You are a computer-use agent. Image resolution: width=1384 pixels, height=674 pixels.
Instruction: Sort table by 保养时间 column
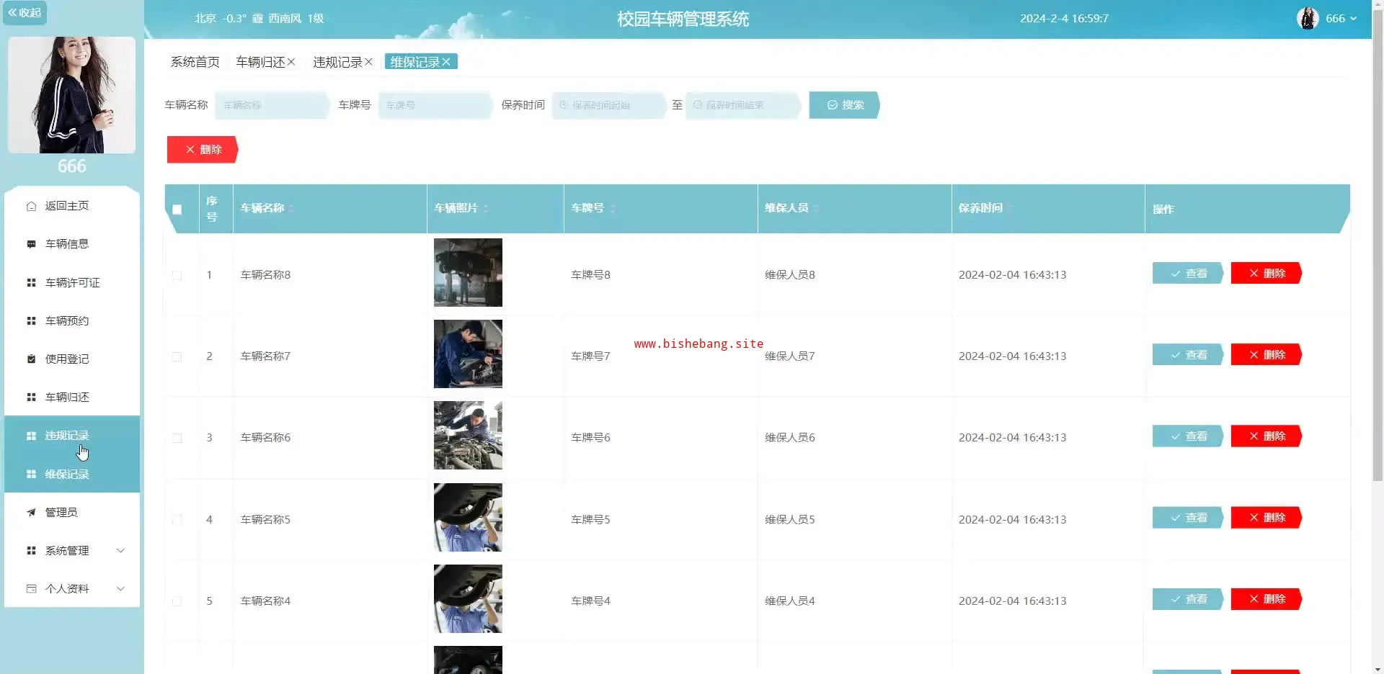tap(1011, 209)
